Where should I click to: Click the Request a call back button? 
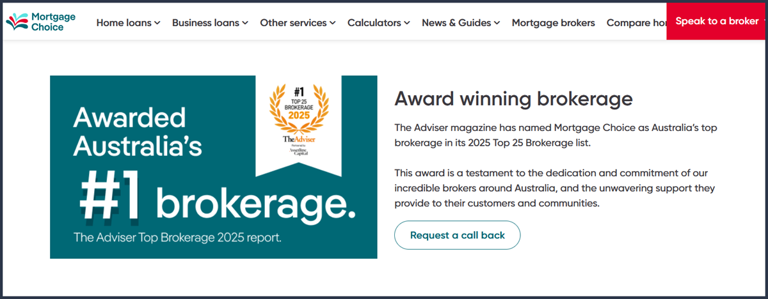457,235
